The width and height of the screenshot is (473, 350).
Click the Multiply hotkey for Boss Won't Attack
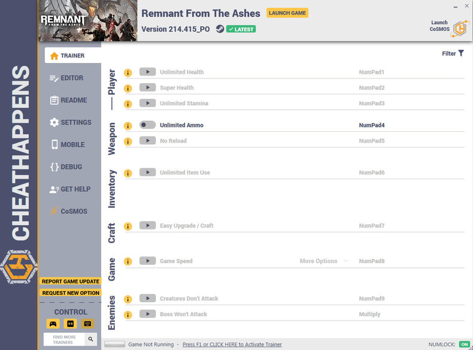(x=369, y=314)
